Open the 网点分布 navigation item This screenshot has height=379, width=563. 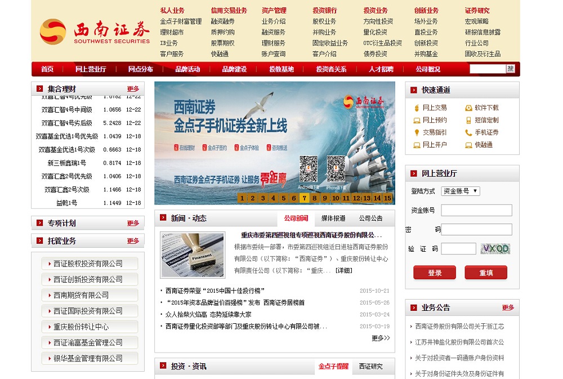[x=140, y=69]
